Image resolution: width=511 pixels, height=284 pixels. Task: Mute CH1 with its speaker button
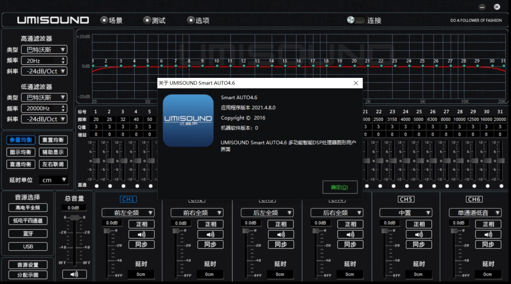pyautogui.click(x=141, y=235)
